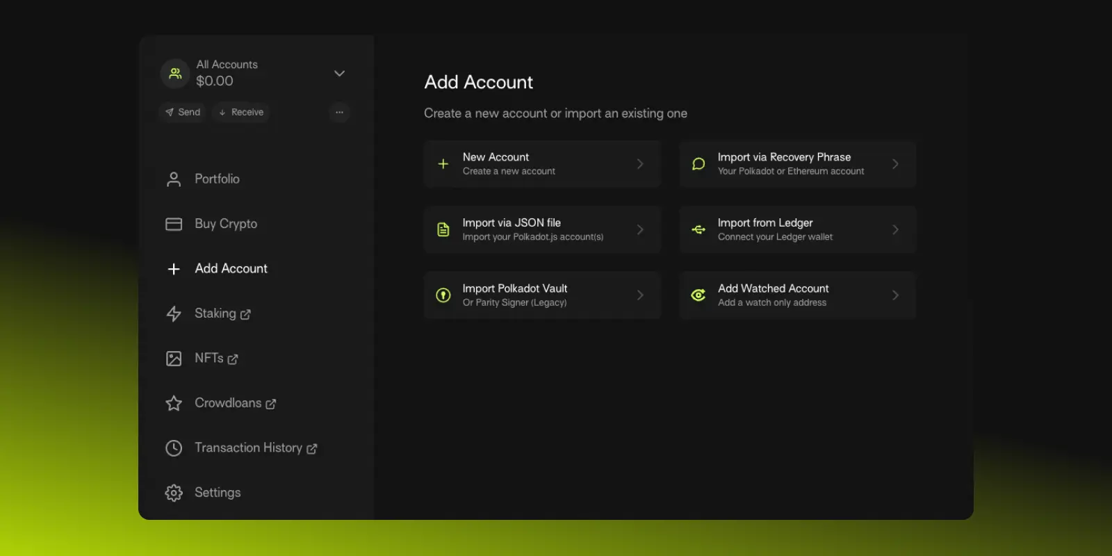Click the plus icon beside Add Account in sidebar
1112x556 pixels.
click(x=174, y=269)
